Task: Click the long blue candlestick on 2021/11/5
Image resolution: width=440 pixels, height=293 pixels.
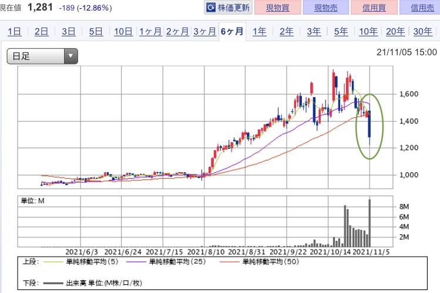Action: coord(370,124)
